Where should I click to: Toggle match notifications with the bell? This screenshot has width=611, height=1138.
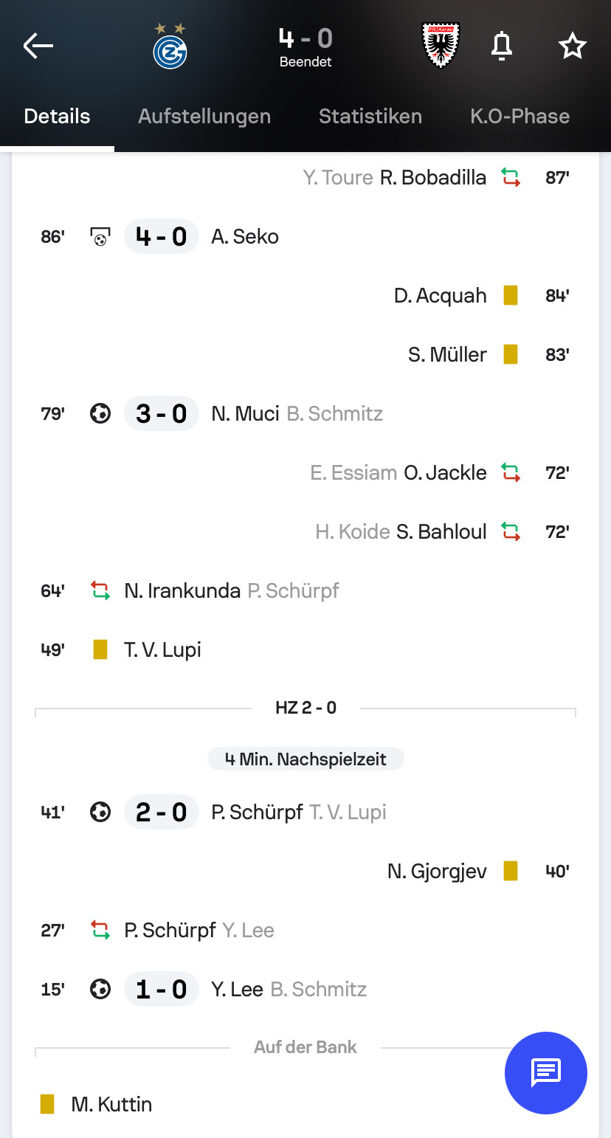click(x=502, y=46)
